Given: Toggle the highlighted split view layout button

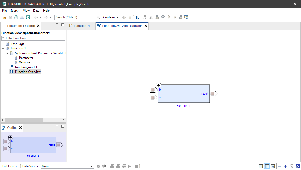Looking at the screenshot, I should click(x=266, y=166).
